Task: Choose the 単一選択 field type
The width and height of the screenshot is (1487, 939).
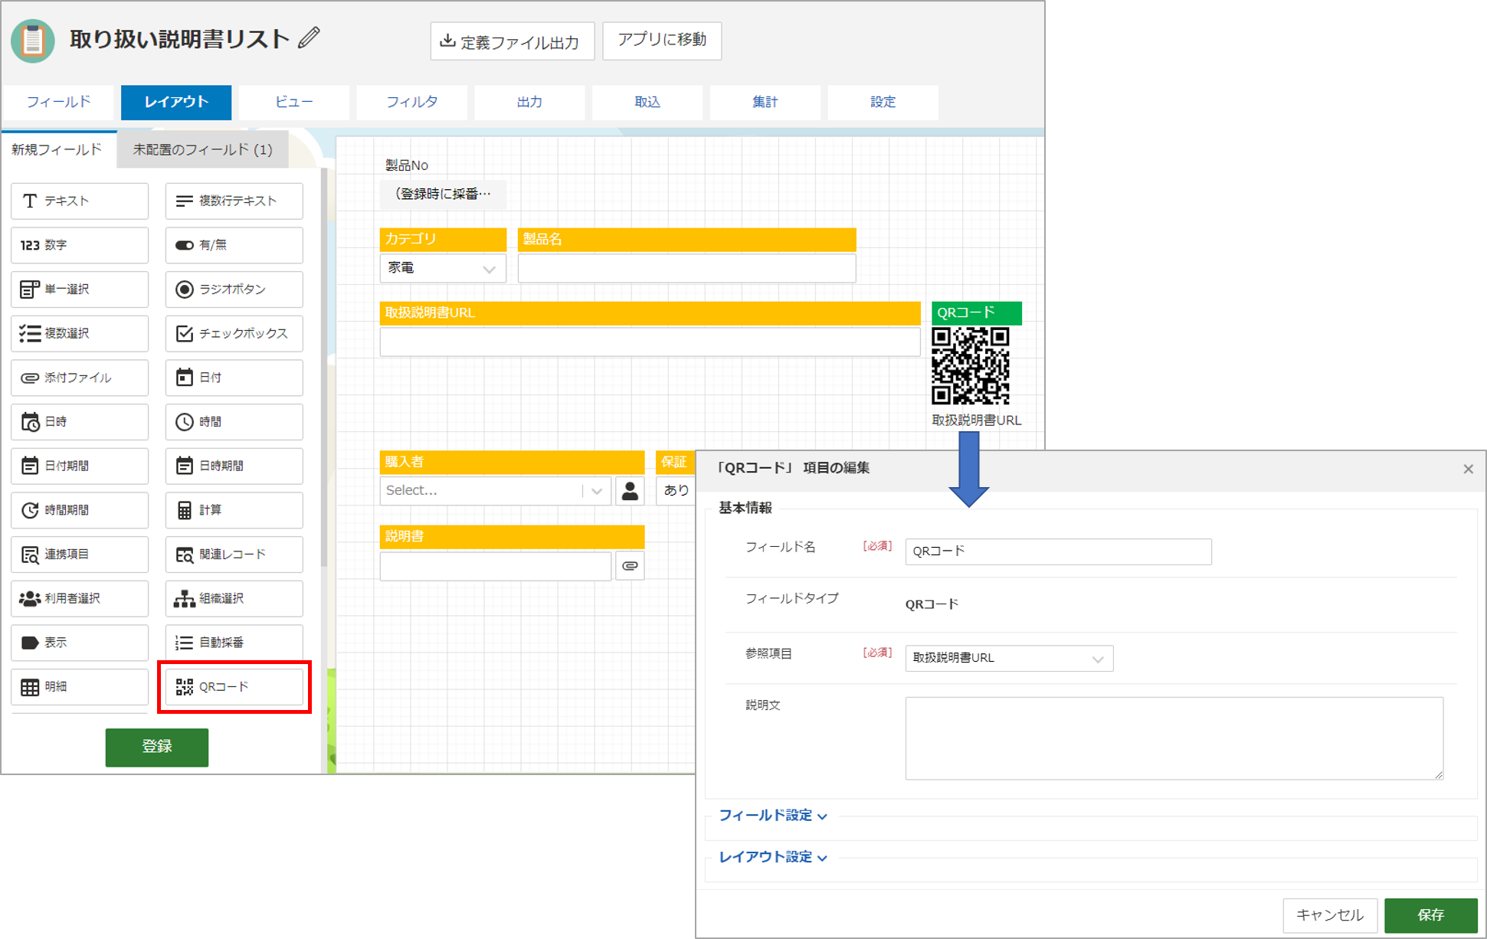Action: tap(80, 290)
